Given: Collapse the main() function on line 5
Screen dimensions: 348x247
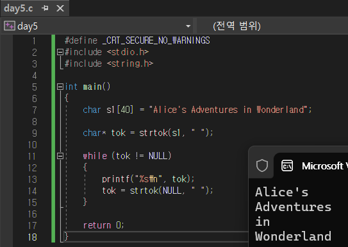Looking at the screenshot, I should [x=60, y=87].
